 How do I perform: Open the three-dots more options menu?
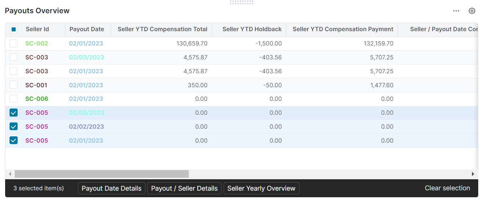point(456,11)
